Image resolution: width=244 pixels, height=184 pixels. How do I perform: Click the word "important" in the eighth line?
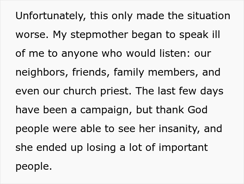pyautogui.click(x=183, y=148)
